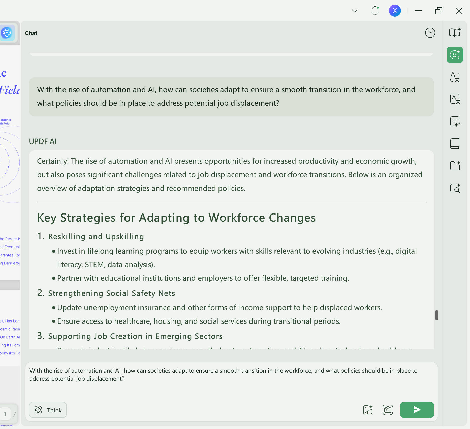Toggle the Think mode button
Viewport: 470px width, 429px height.
coord(48,410)
